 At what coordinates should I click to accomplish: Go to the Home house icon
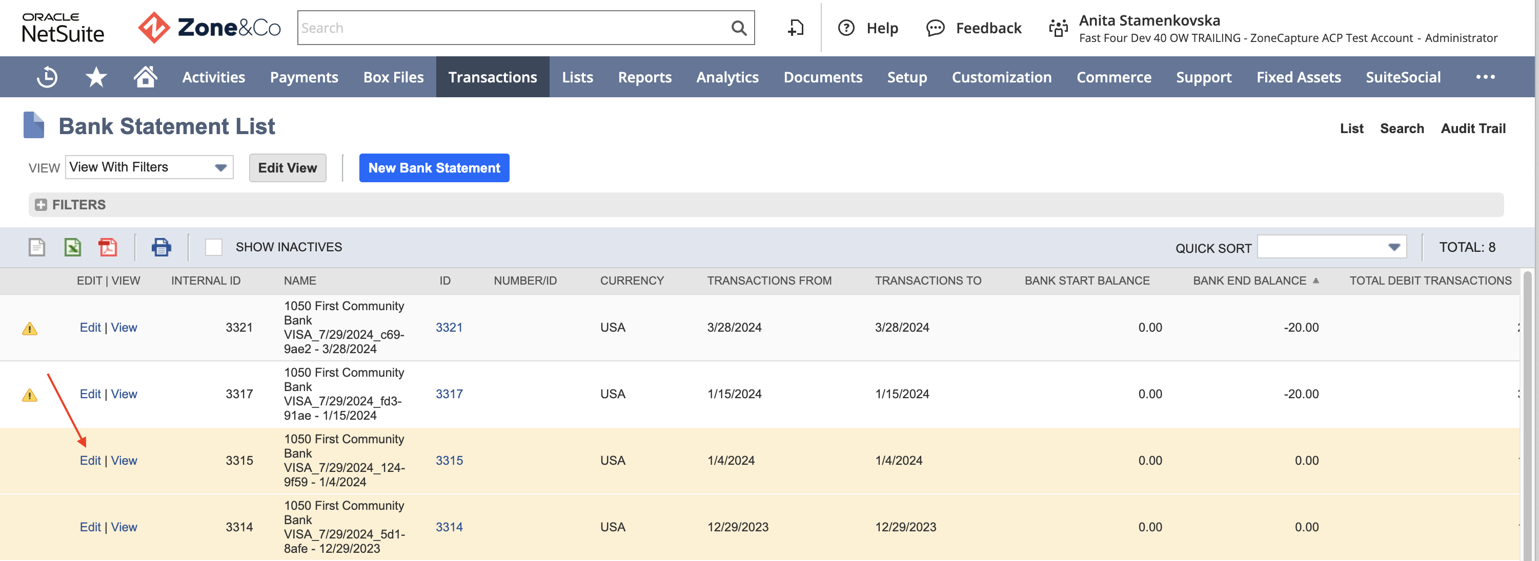tap(145, 76)
